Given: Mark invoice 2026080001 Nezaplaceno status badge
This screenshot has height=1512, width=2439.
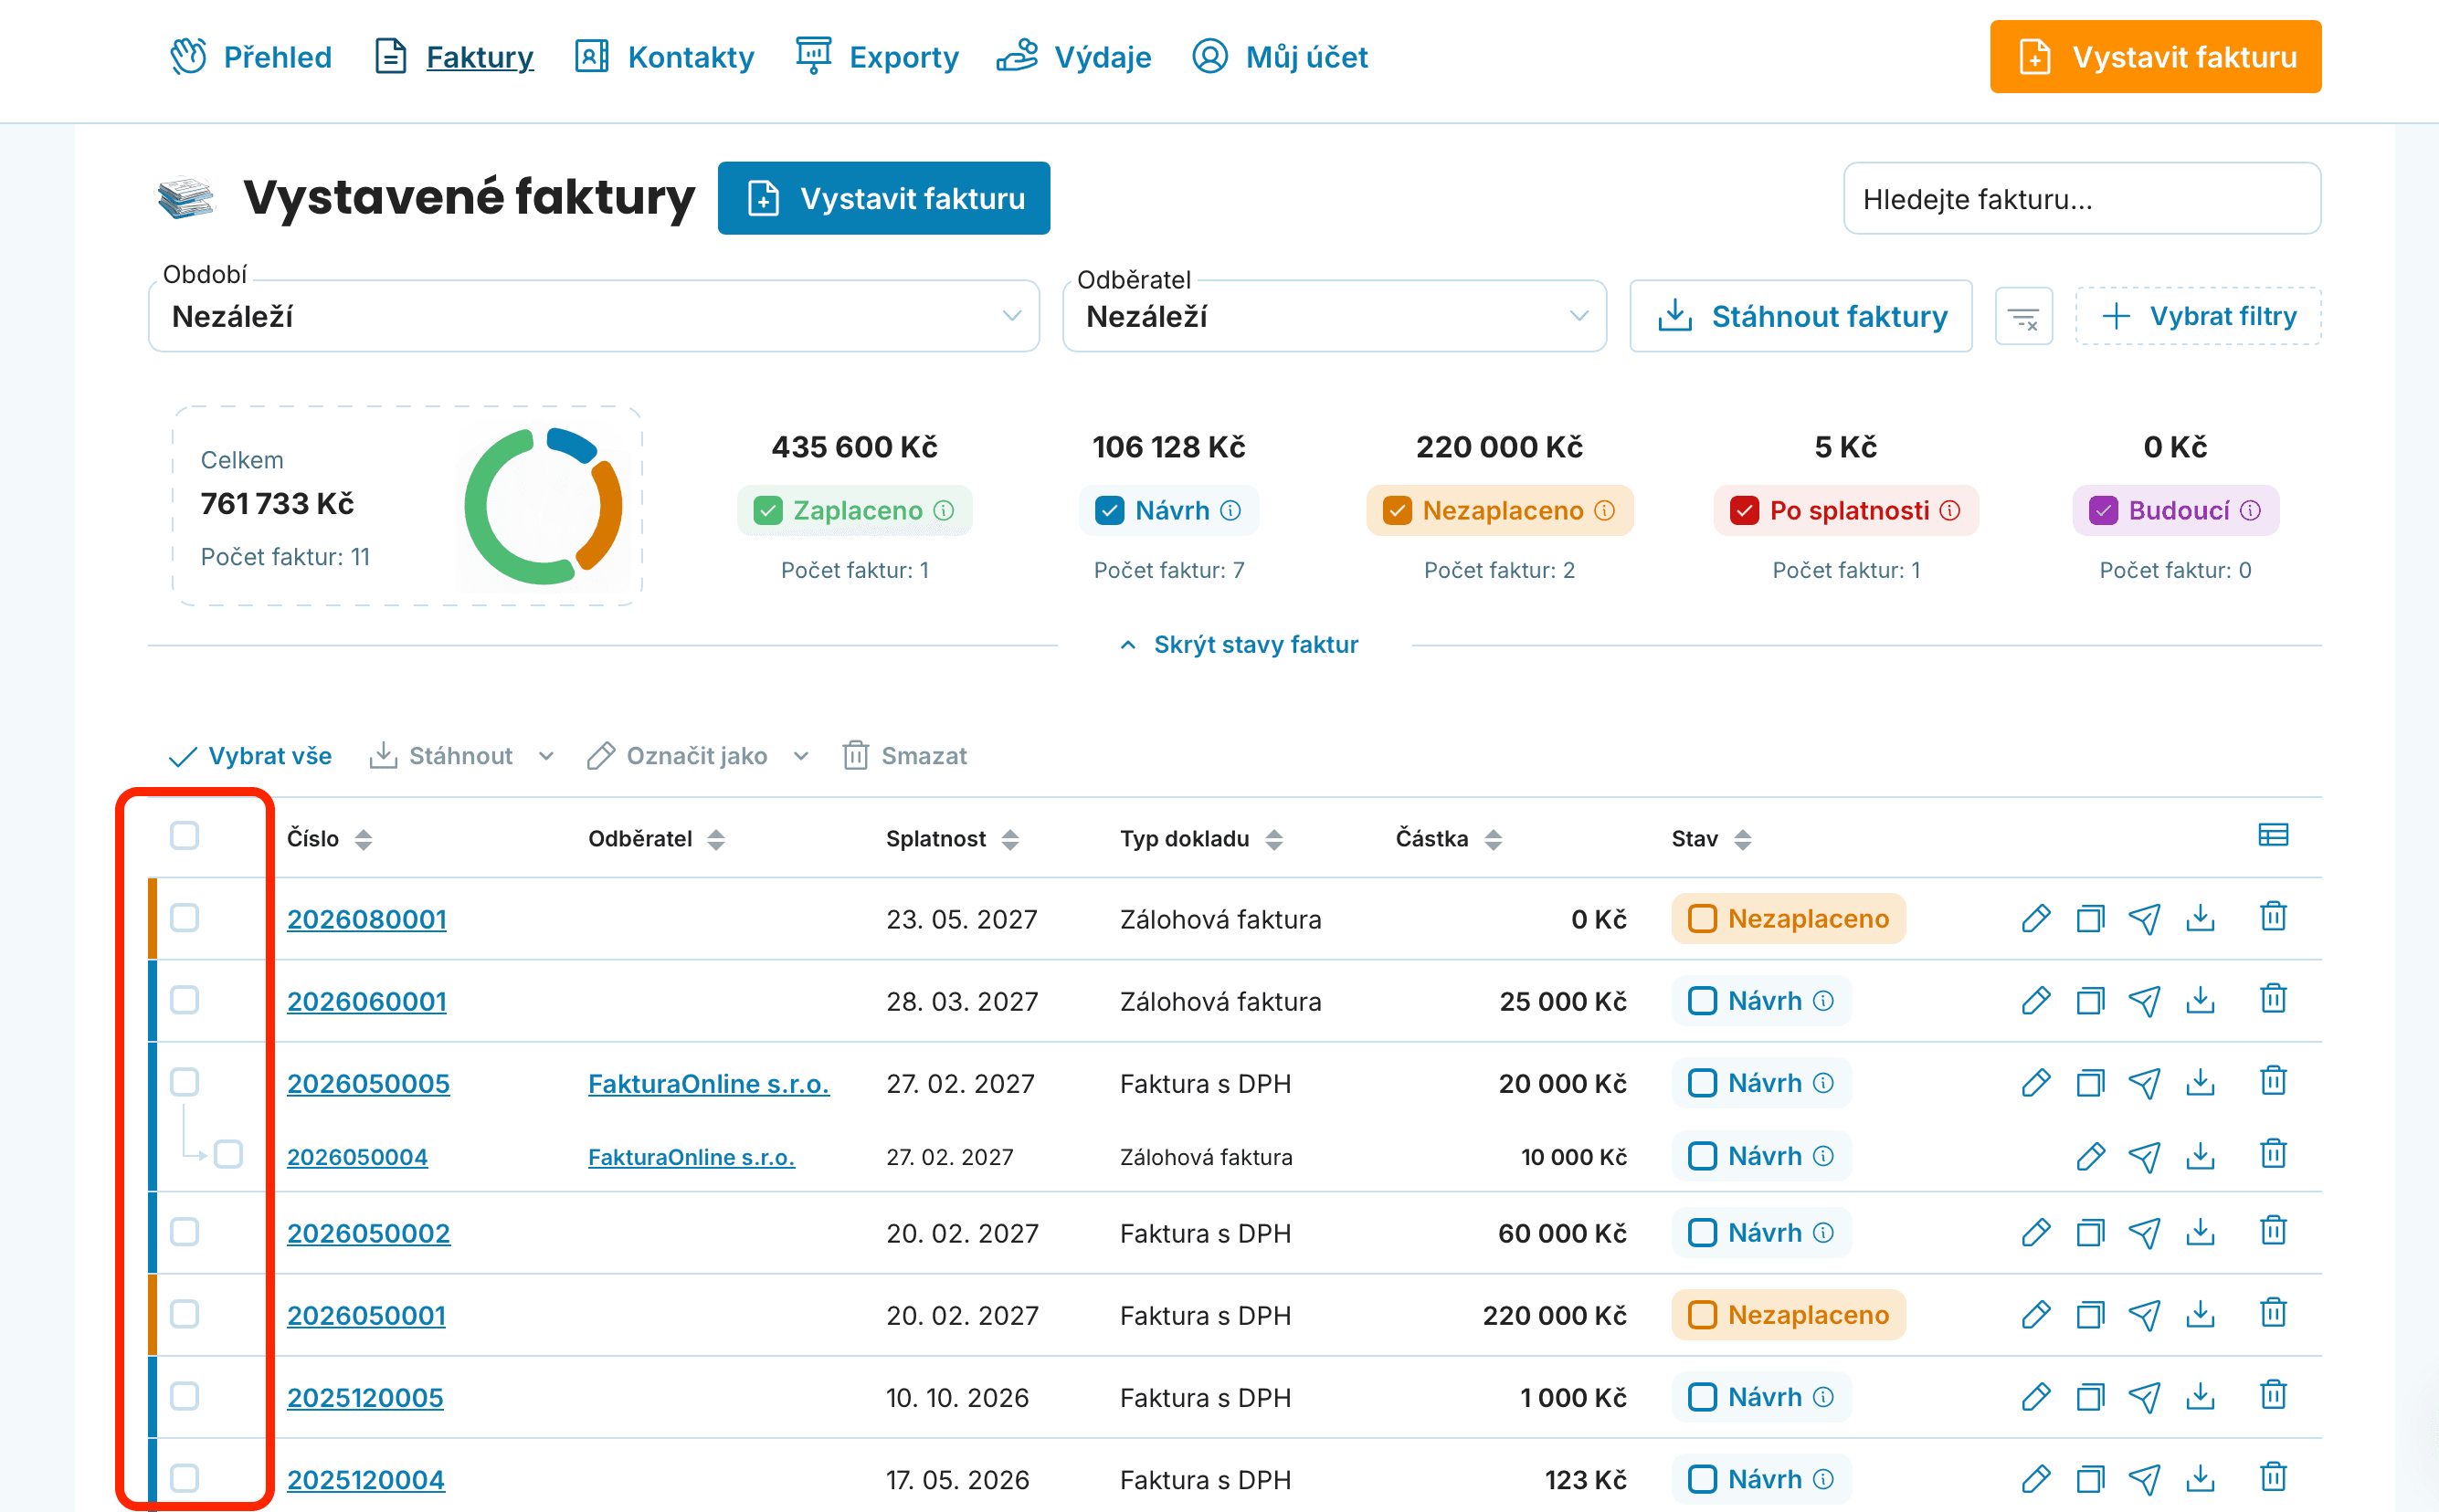Looking at the screenshot, I should pos(1788,918).
